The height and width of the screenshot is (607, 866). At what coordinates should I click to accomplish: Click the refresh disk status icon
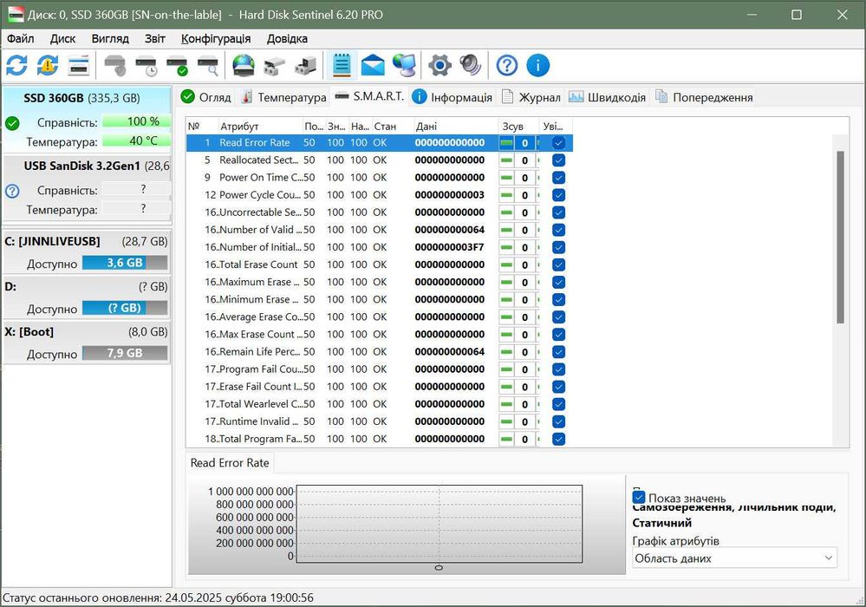[x=17, y=65]
